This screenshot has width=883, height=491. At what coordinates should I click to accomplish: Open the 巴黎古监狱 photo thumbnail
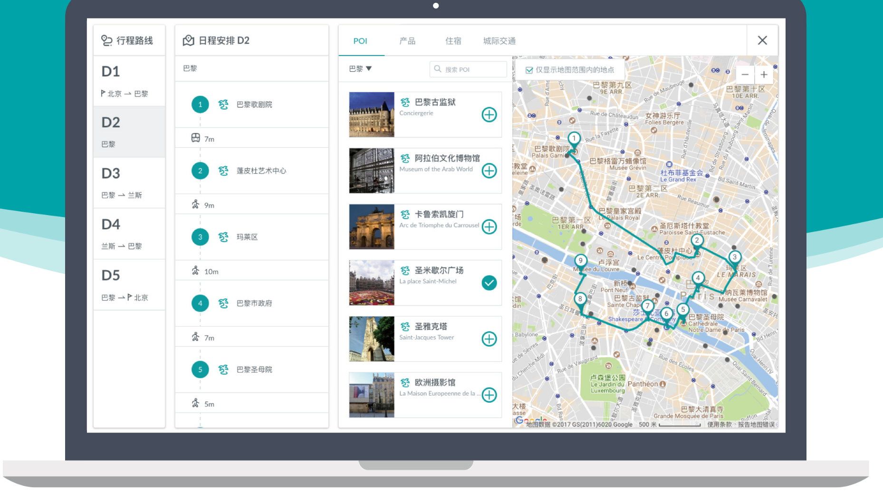click(372, 114)
